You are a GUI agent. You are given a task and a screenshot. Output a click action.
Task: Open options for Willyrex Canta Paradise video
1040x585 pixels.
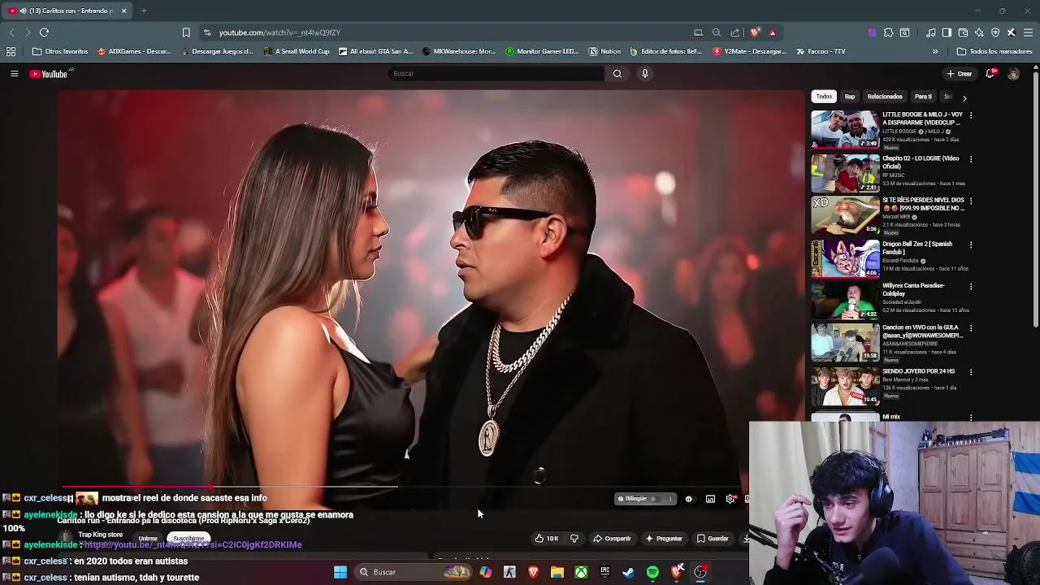tap(971, 287)
